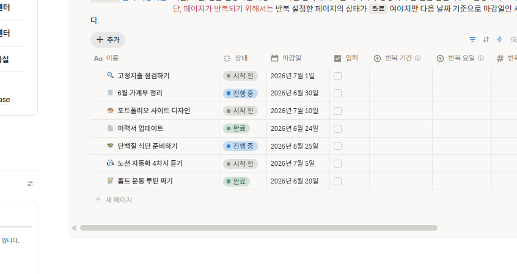
Task: Select date 2026년 6월 30일
Action: pyautogui.click(x=295, y=94)
